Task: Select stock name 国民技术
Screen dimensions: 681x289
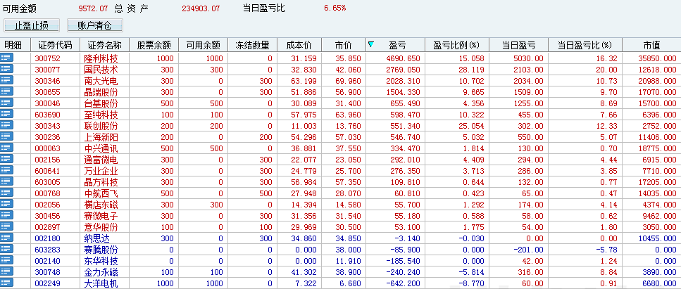Action: pos(101,70)
